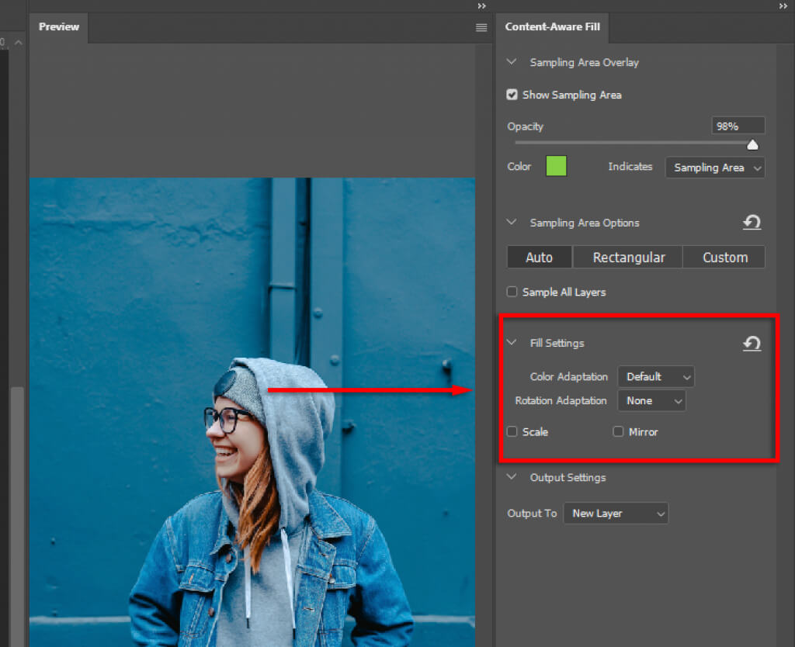Open the Output To dropdown
Screen dimensions: 795x647
[x=615, y=514]
